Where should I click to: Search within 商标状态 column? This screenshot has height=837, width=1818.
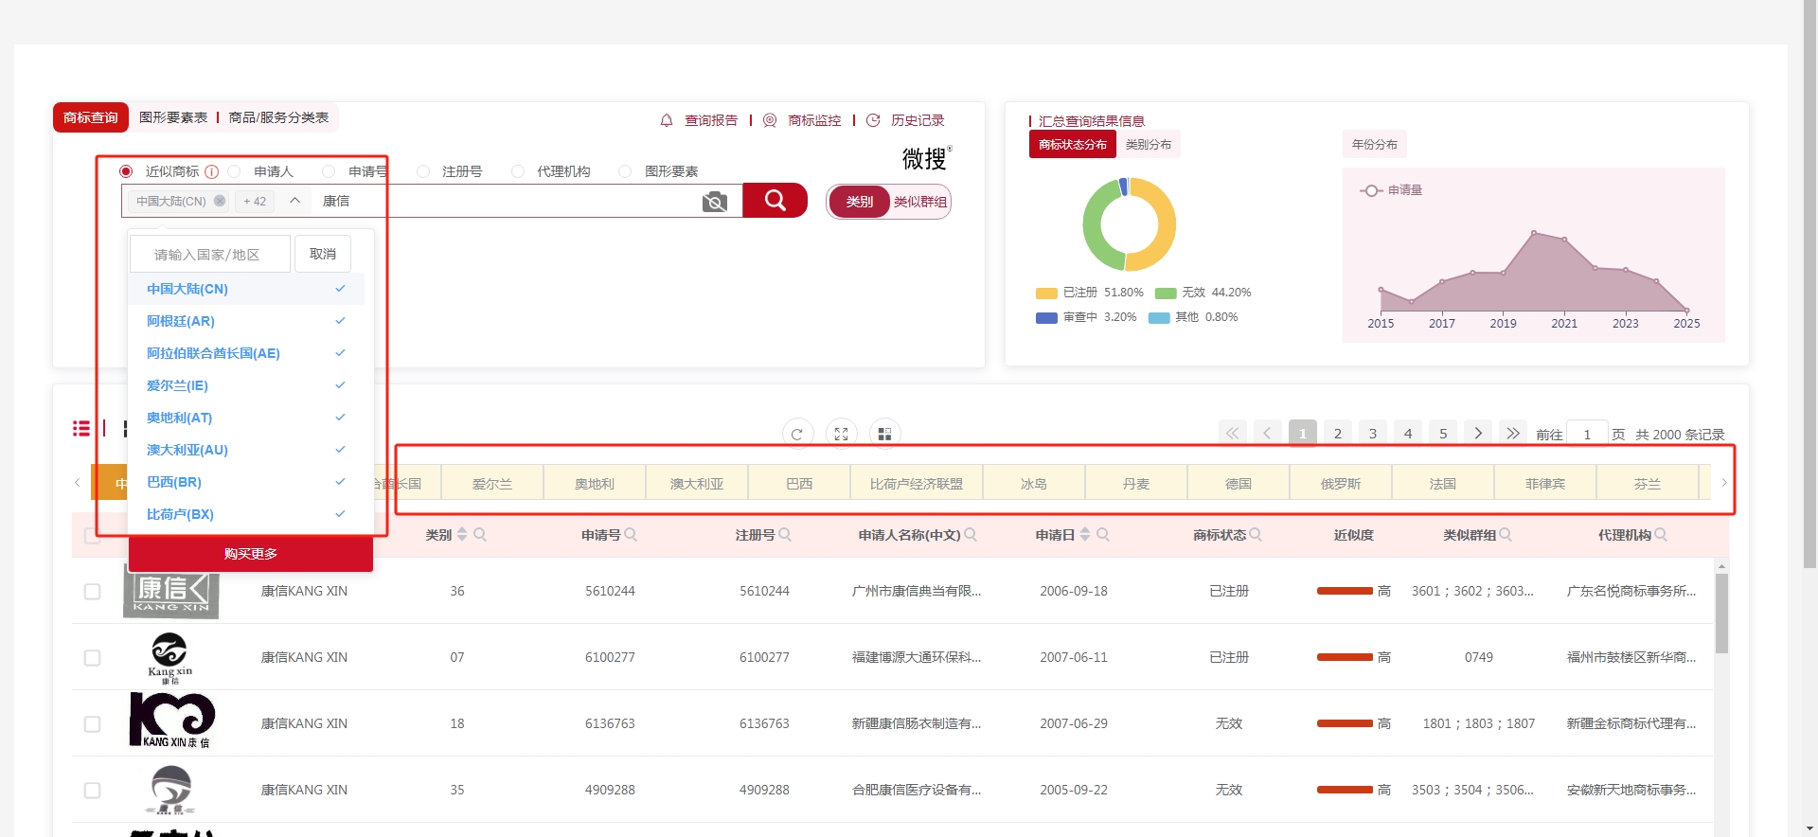point(1256,535)
